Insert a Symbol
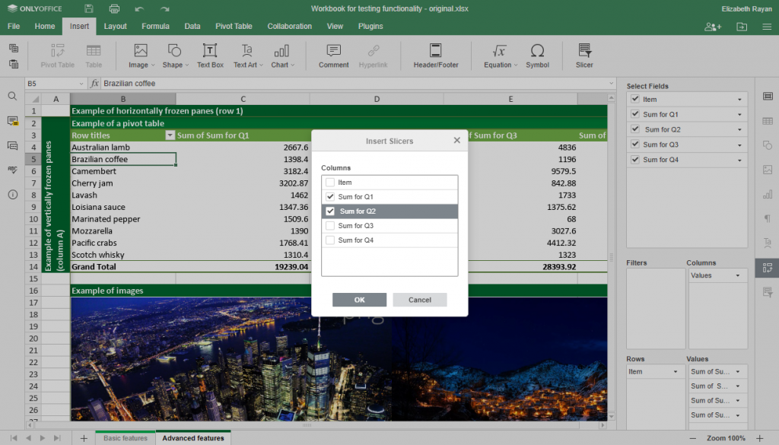 [x=537, y=55]
